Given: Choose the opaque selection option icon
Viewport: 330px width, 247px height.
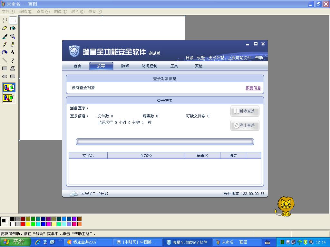Looking at the screenshot, I should click(9, 87).
